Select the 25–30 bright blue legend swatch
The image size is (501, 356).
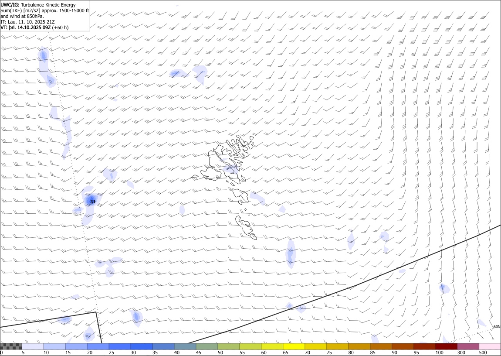(x=120, y=346)
